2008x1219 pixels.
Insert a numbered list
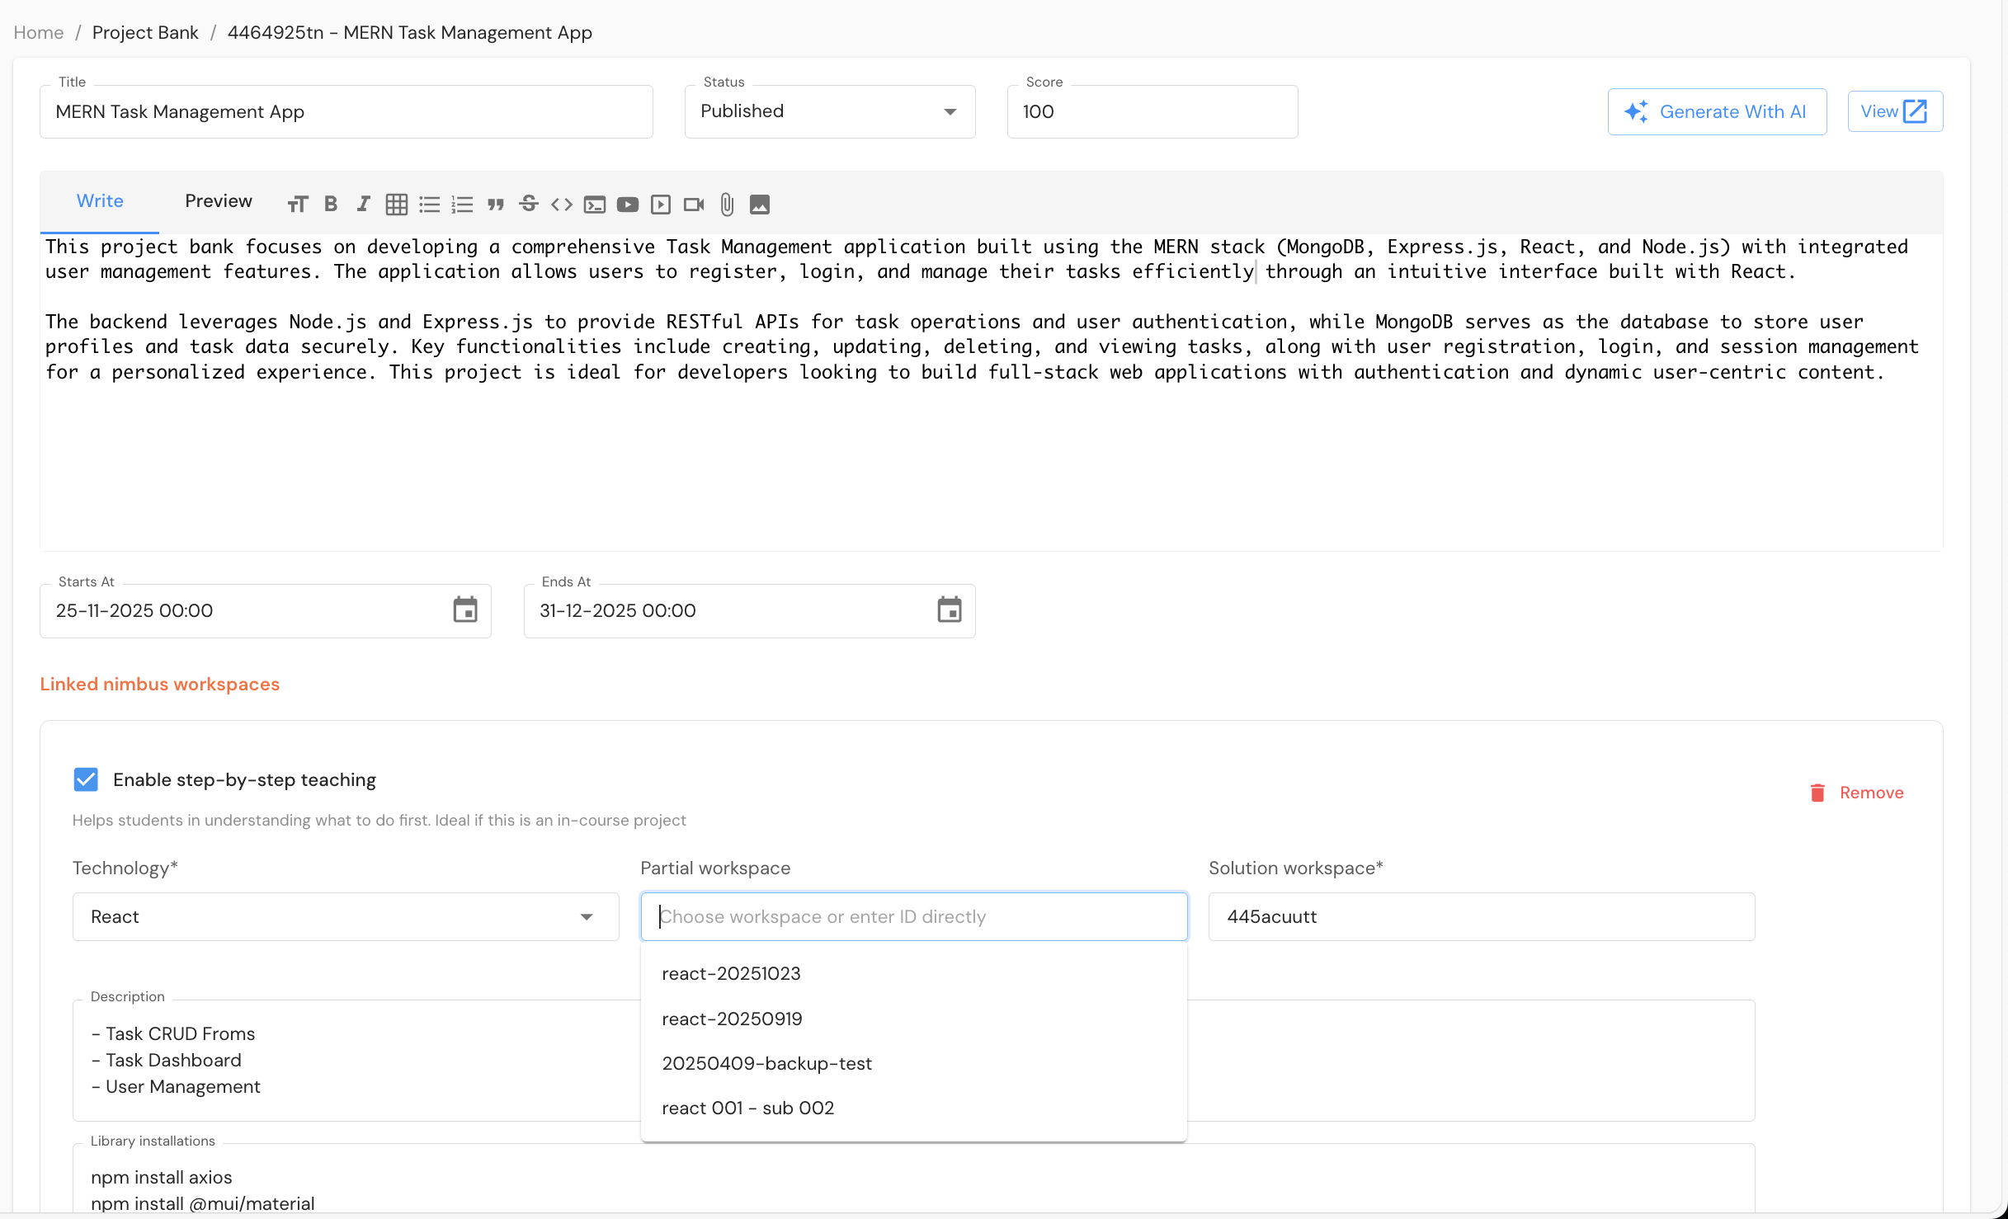[463, 204]
